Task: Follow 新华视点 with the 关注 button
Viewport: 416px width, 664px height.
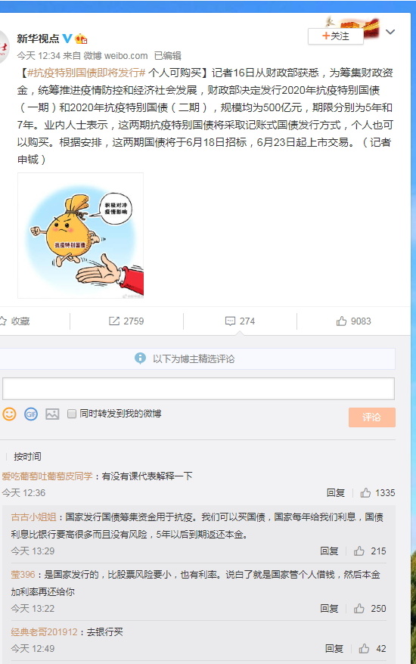Action: (x=336, y=36)
